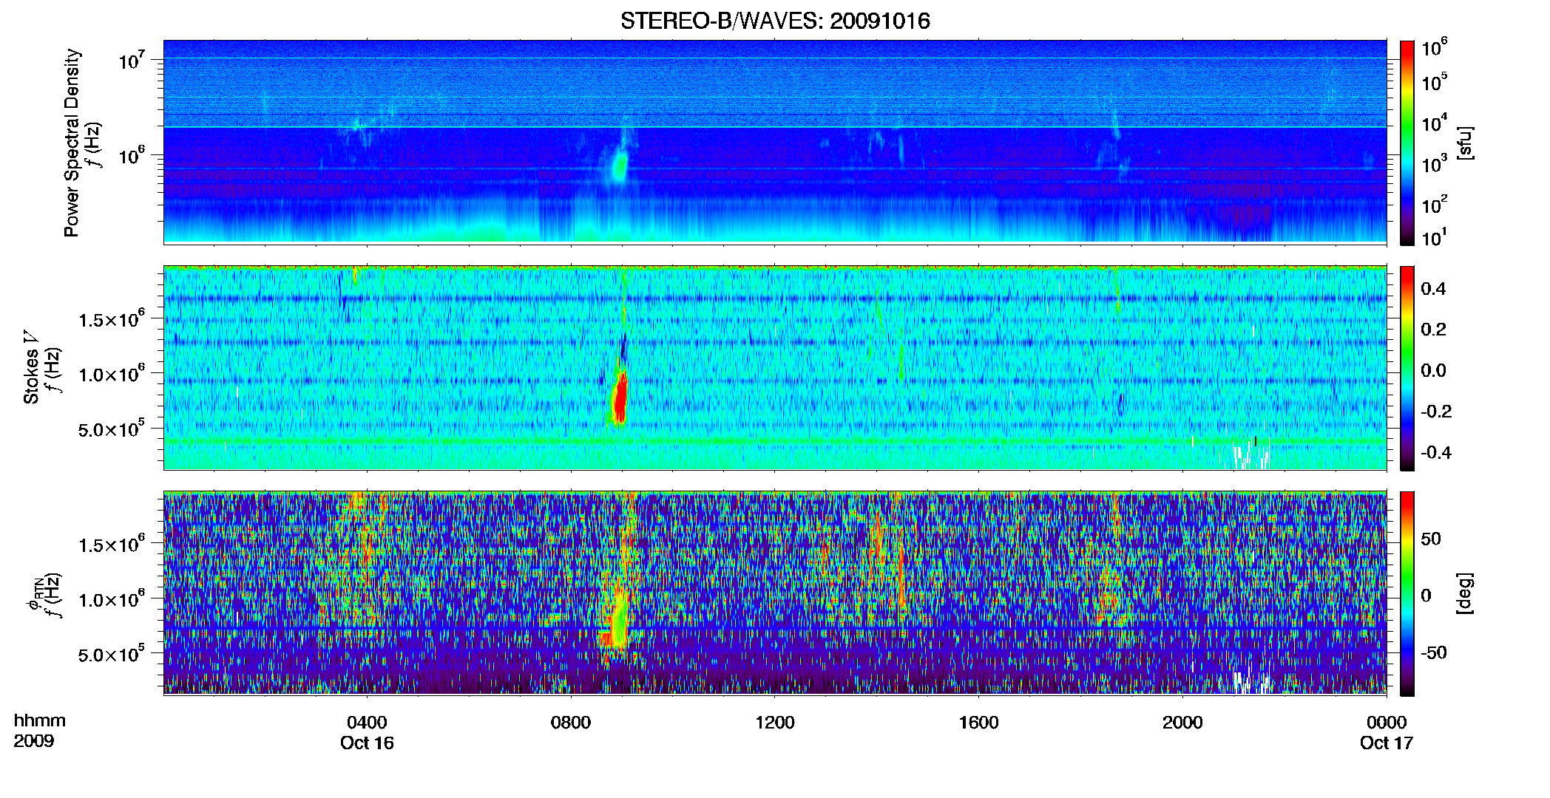This screenshot has height=798, width=1550.
Task: Select the Power Spectral Density color bar
Action: pos(1407,143)
